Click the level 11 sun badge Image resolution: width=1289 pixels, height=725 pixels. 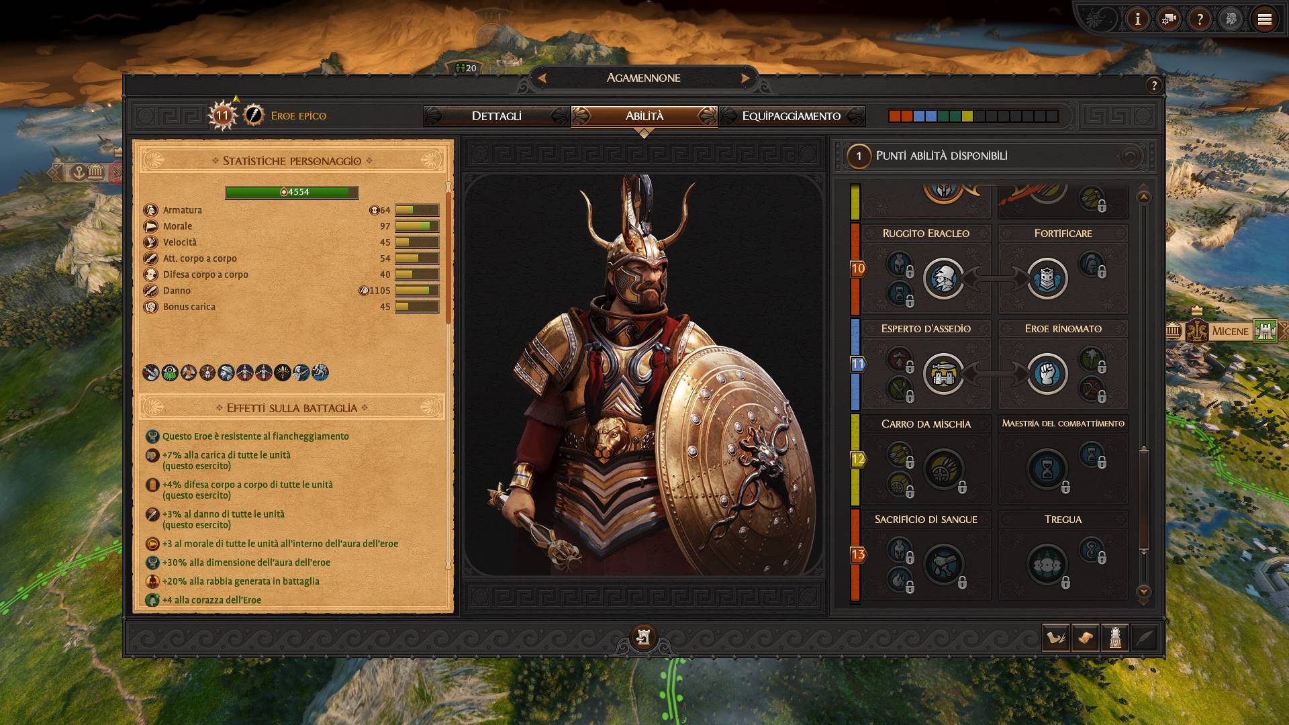click(222, 115)
